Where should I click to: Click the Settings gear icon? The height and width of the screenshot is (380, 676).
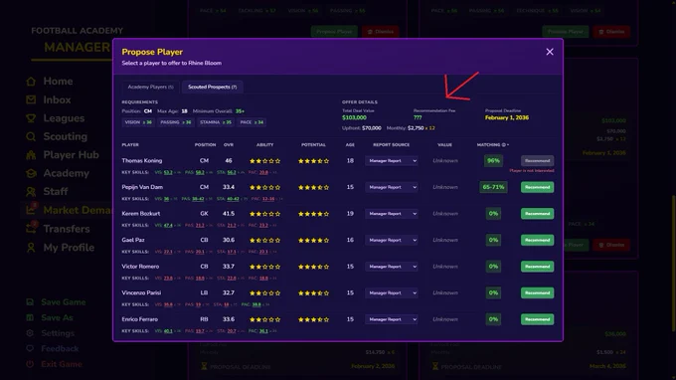coord(30,333)
